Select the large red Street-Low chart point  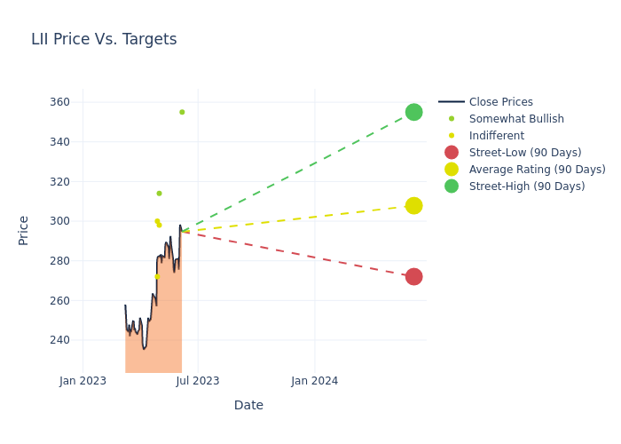413,277
